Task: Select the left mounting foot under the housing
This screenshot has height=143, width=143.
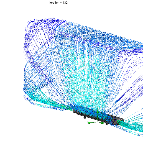Action: 85,118
